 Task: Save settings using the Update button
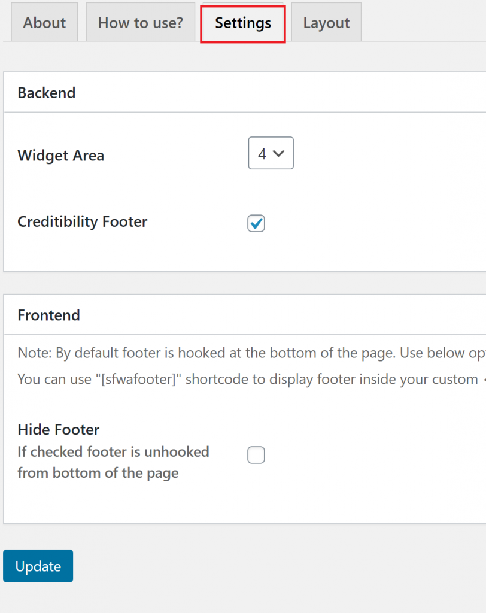click(x=38, y=566)
